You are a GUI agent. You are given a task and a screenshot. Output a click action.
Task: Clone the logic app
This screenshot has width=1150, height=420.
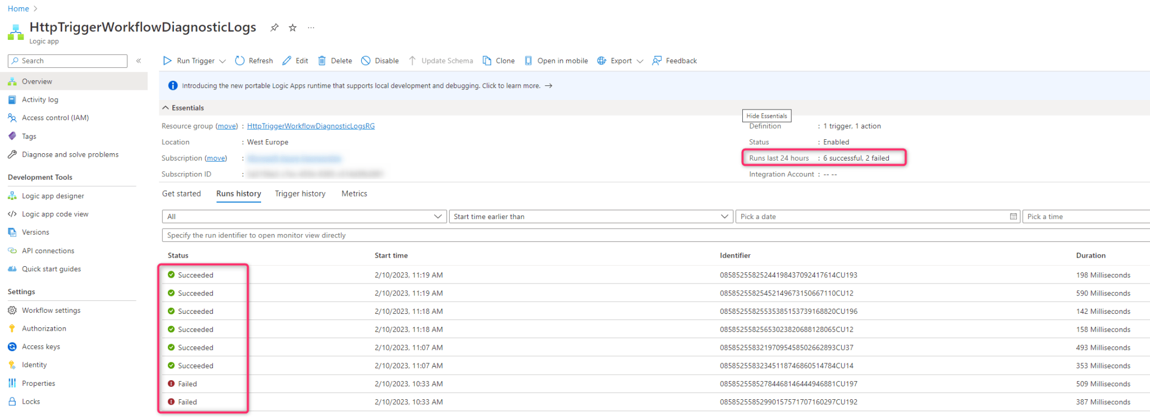pyautogui.click(x=499, y=61)
